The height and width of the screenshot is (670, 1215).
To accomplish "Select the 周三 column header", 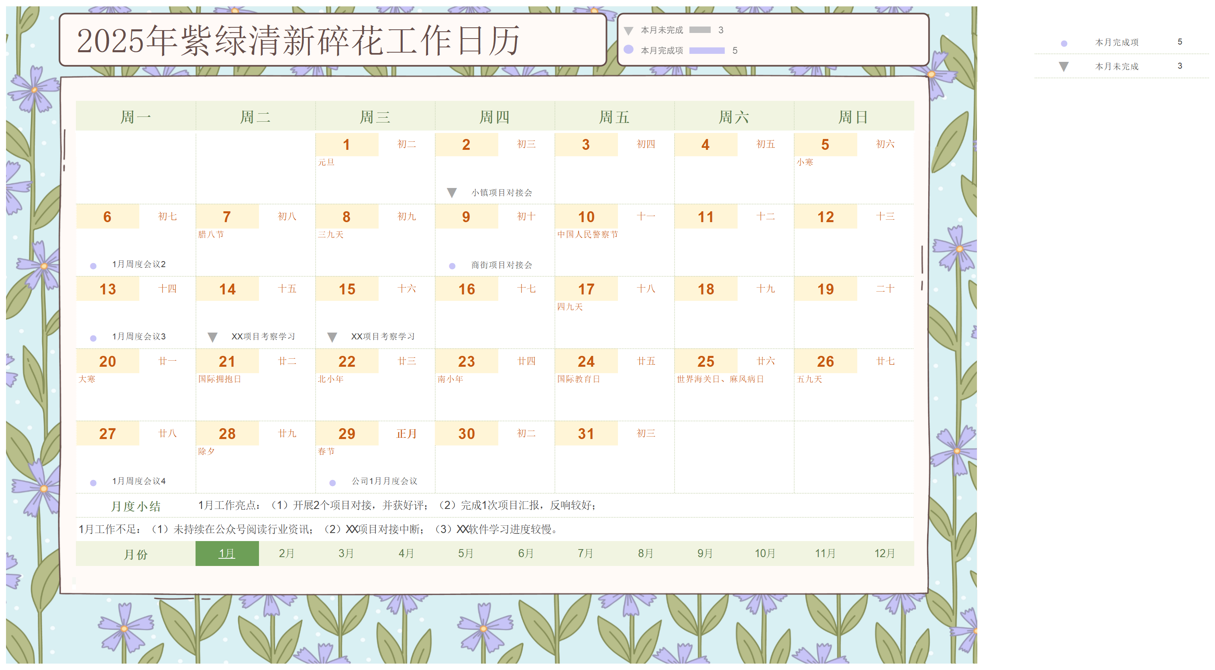I will pyautogui.click(x=375, y=116).
